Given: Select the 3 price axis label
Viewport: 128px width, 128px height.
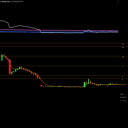Looking at the screenshot, I should point(122,80).
